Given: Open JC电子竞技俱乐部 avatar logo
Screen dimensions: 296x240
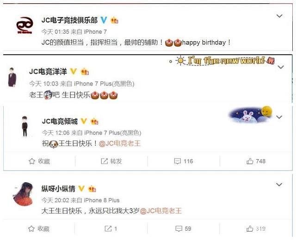Looking at the screenshot, I should pos(25,25).
